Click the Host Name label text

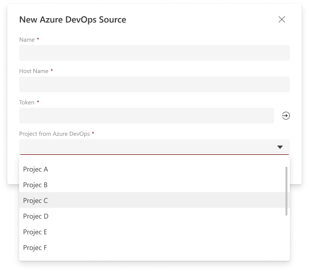[x=34, y=71]
